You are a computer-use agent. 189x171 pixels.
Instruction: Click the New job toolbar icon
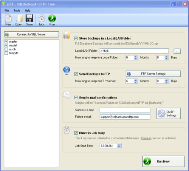tap(8, 18)
